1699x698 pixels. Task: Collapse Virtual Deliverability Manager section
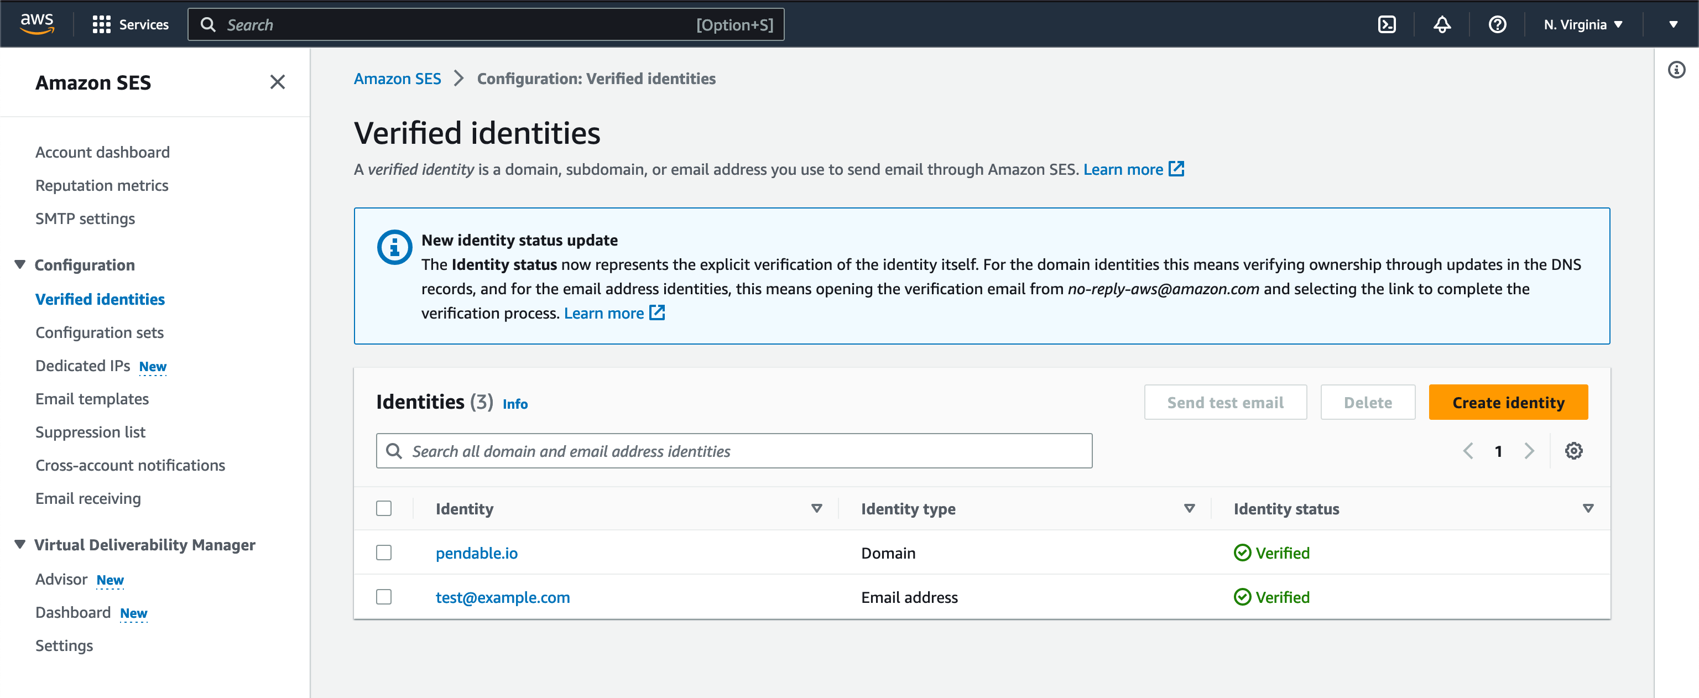tap(20, 544)
